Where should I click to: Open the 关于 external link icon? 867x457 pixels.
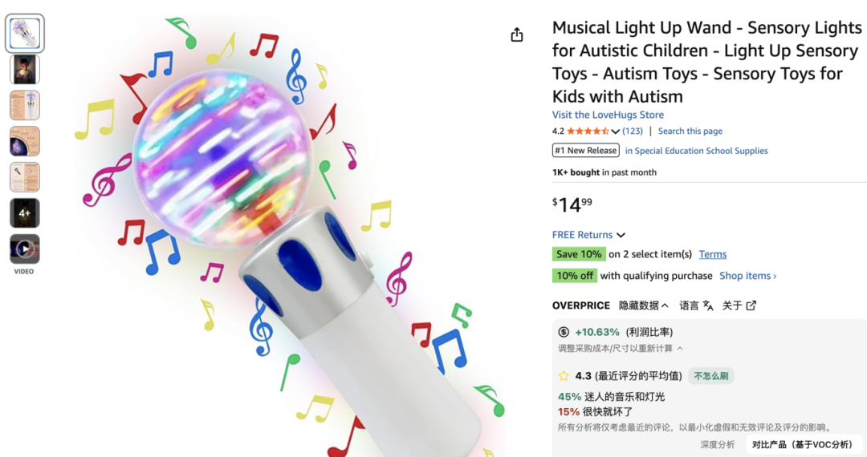[751, 305]
